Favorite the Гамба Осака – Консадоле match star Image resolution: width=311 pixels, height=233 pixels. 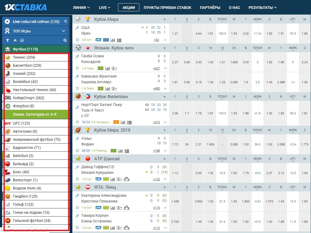(77, 68)
